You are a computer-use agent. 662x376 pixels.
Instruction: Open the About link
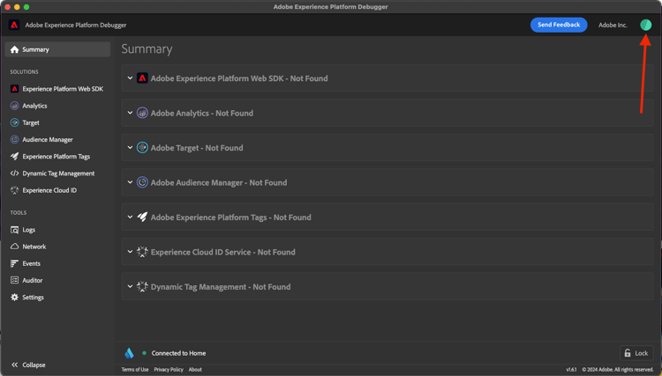point(195,369)
